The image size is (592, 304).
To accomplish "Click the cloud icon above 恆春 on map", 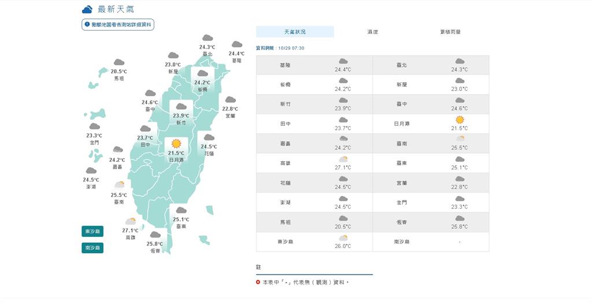I will (x=155, y=235).
